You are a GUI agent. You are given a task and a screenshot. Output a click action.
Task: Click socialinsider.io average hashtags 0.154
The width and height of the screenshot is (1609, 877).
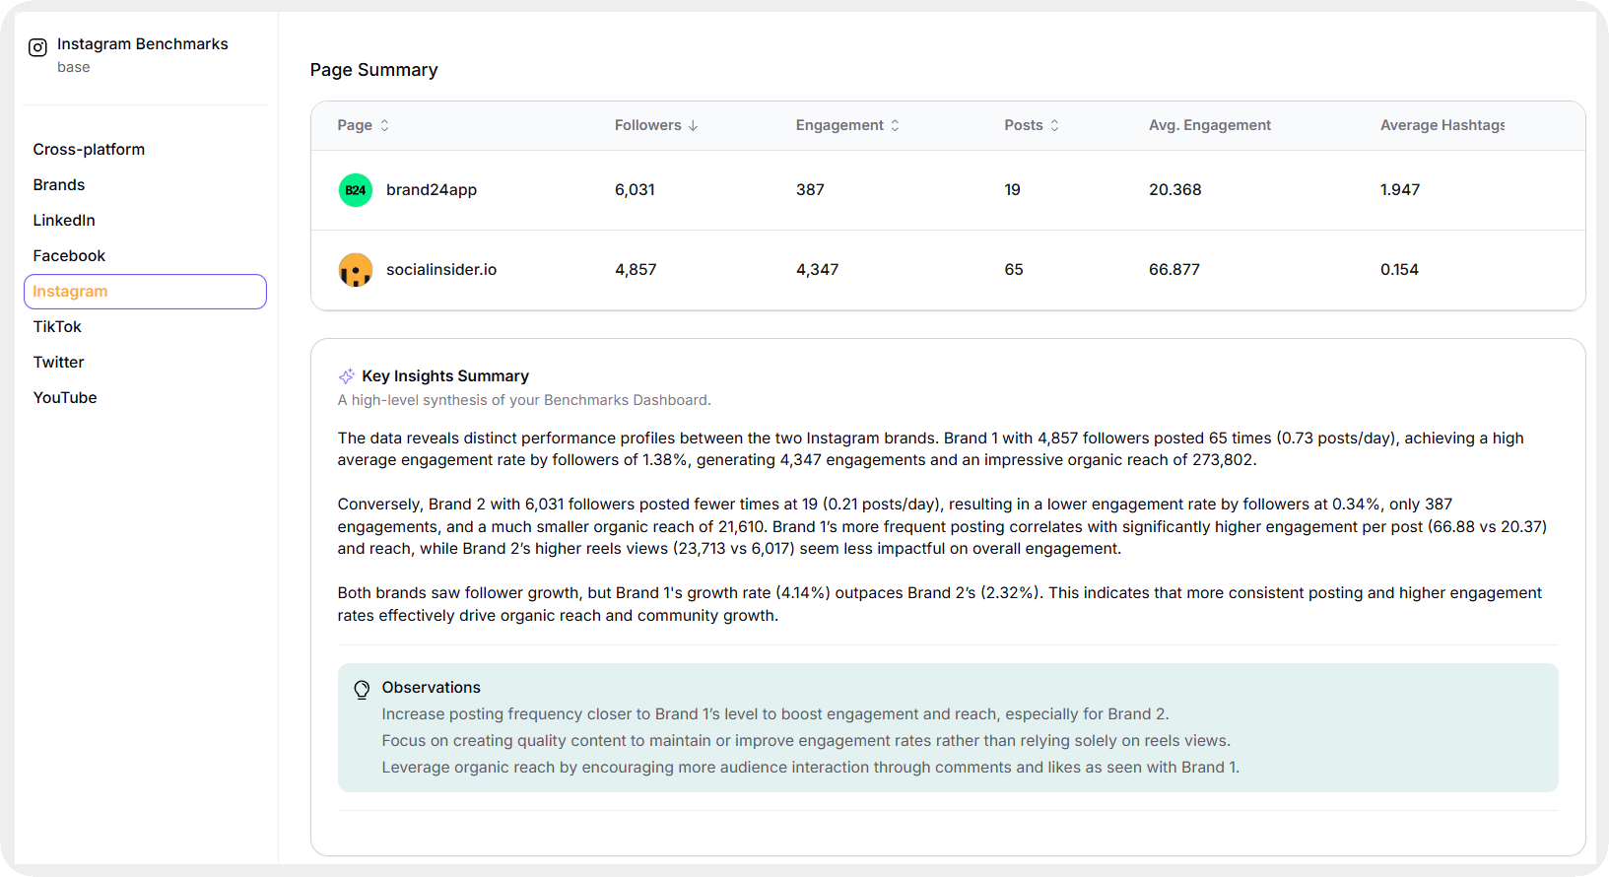1399,270
